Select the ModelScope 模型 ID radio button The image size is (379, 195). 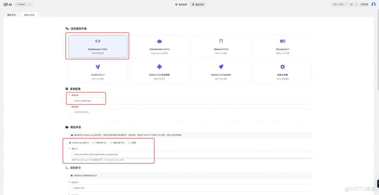(x=70, y=143)
